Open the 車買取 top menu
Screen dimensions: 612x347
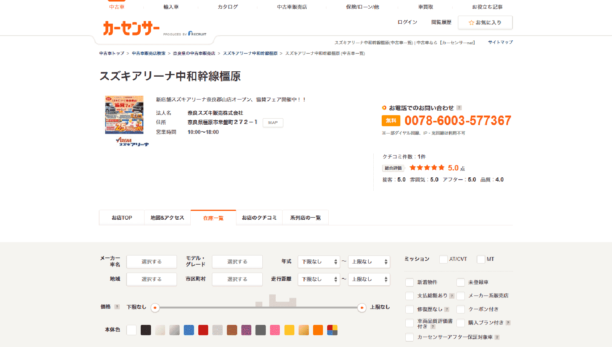(x=426, y=7)
